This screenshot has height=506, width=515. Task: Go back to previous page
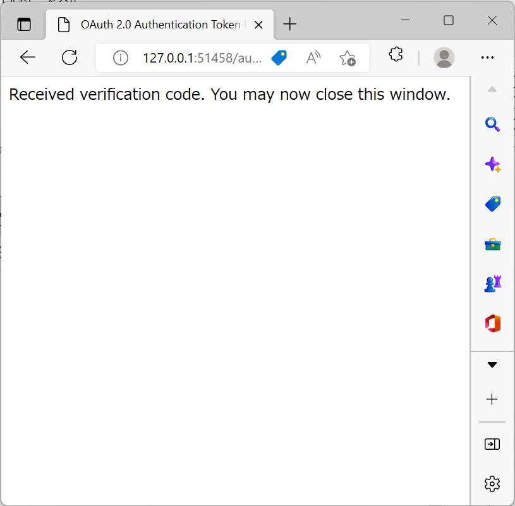[28, 57]
